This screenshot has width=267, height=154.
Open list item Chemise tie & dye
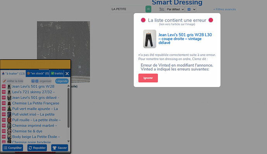pos(27,131)
